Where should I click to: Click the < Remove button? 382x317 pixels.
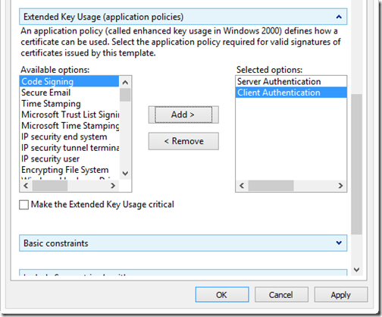tap(183, 141)
